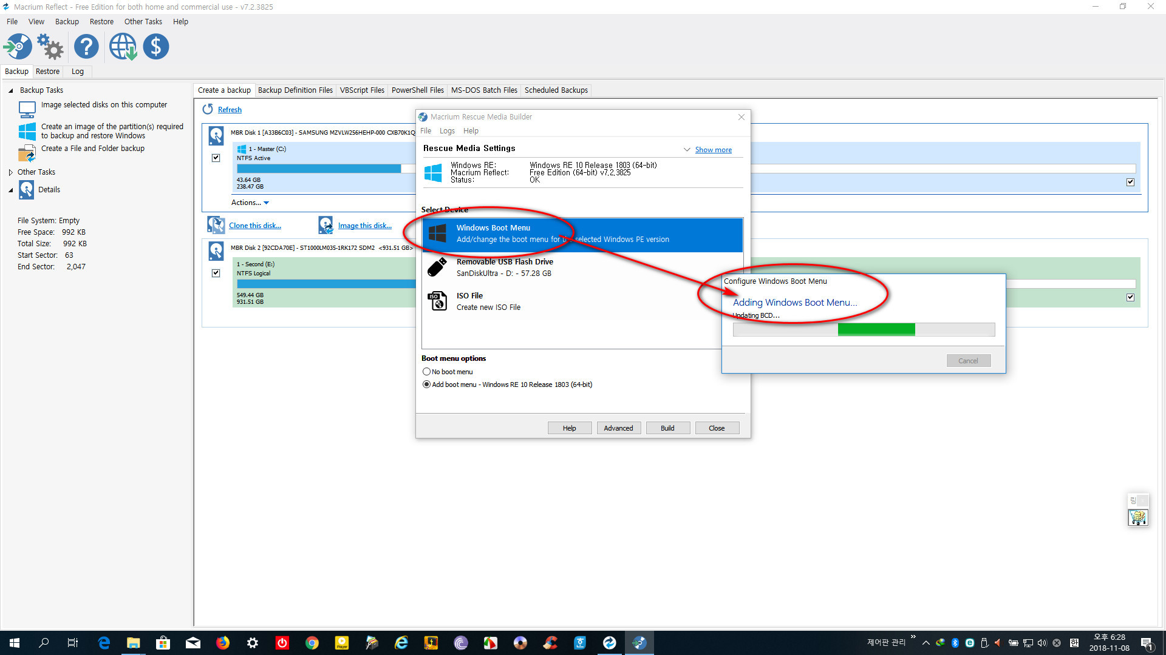The width and height of the screenshot is (1166, 655).
Task: Click the Clone this disk link
Action: pyautogui.click(x=255, y=226)
